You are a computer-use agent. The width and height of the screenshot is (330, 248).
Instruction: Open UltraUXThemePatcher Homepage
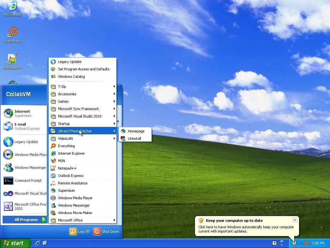coord(135,131)
